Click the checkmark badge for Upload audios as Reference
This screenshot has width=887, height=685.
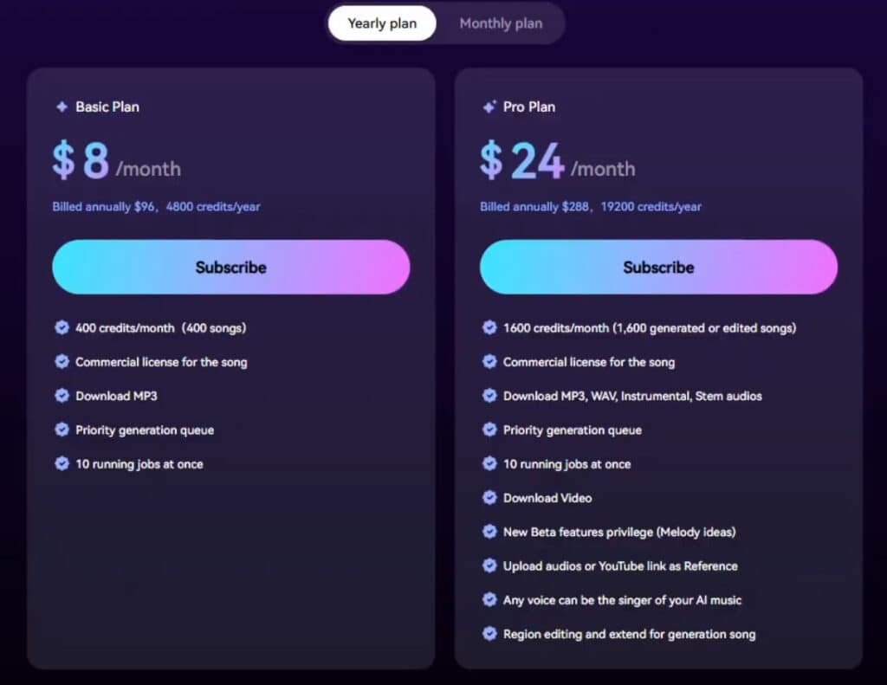tap(489, 565)
